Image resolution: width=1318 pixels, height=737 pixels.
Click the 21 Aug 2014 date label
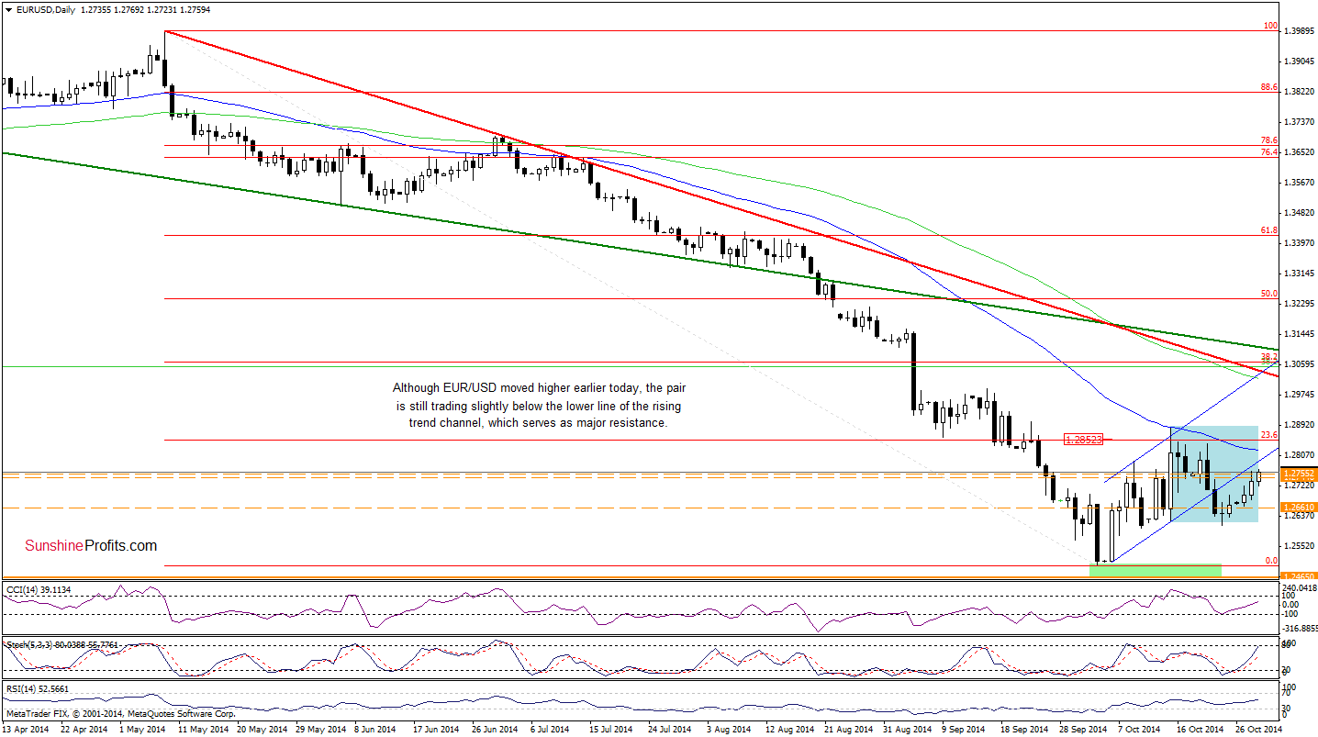coord(848,729)
